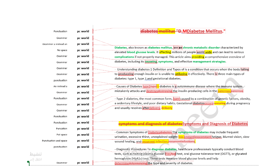This screenshot has width=280, height=166.
Task: Click the 'No space' comment label
Action: (x=62, y=50)
